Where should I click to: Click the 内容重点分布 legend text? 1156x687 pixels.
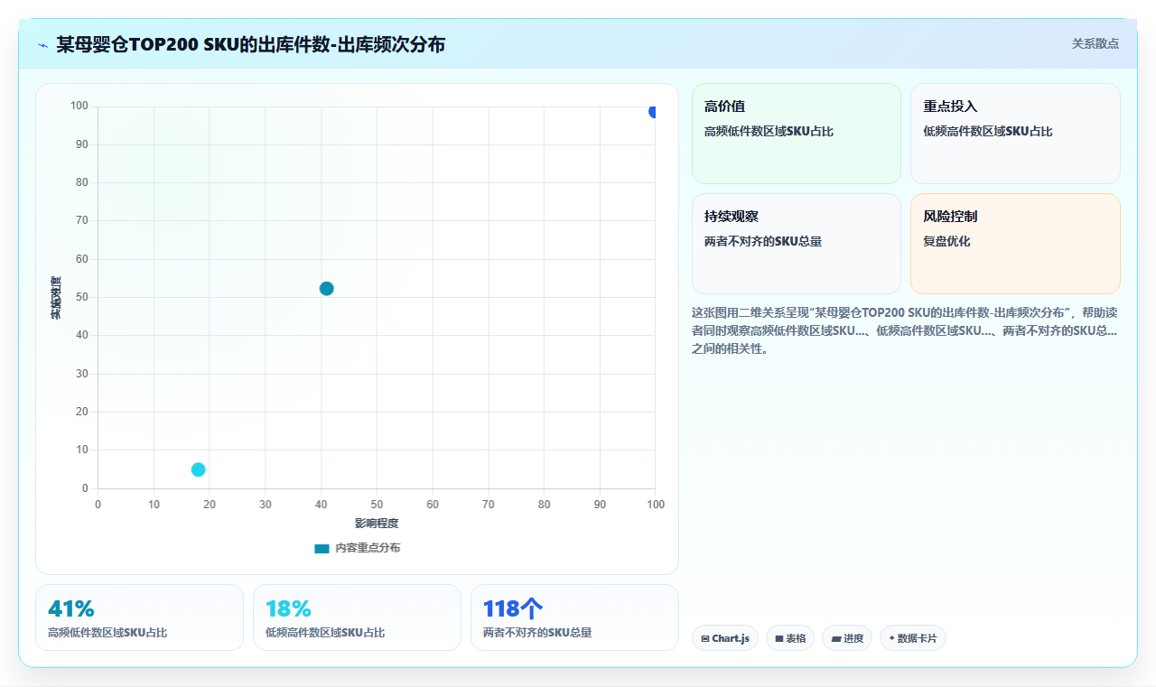point(368,548)
